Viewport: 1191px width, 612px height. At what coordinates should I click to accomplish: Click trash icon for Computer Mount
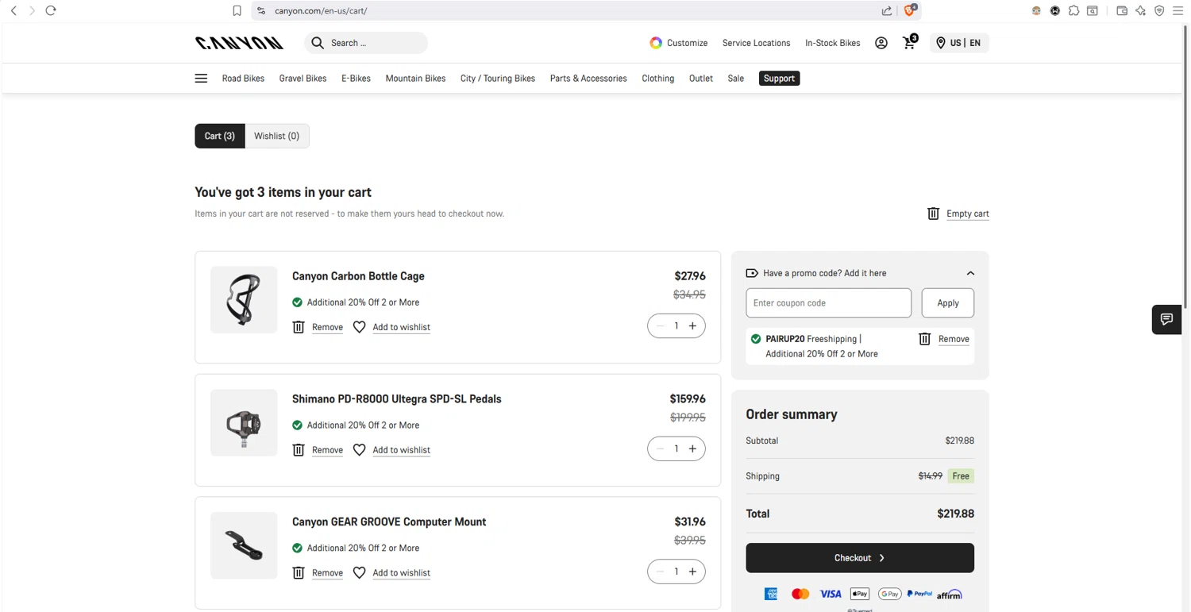[299, 573]
